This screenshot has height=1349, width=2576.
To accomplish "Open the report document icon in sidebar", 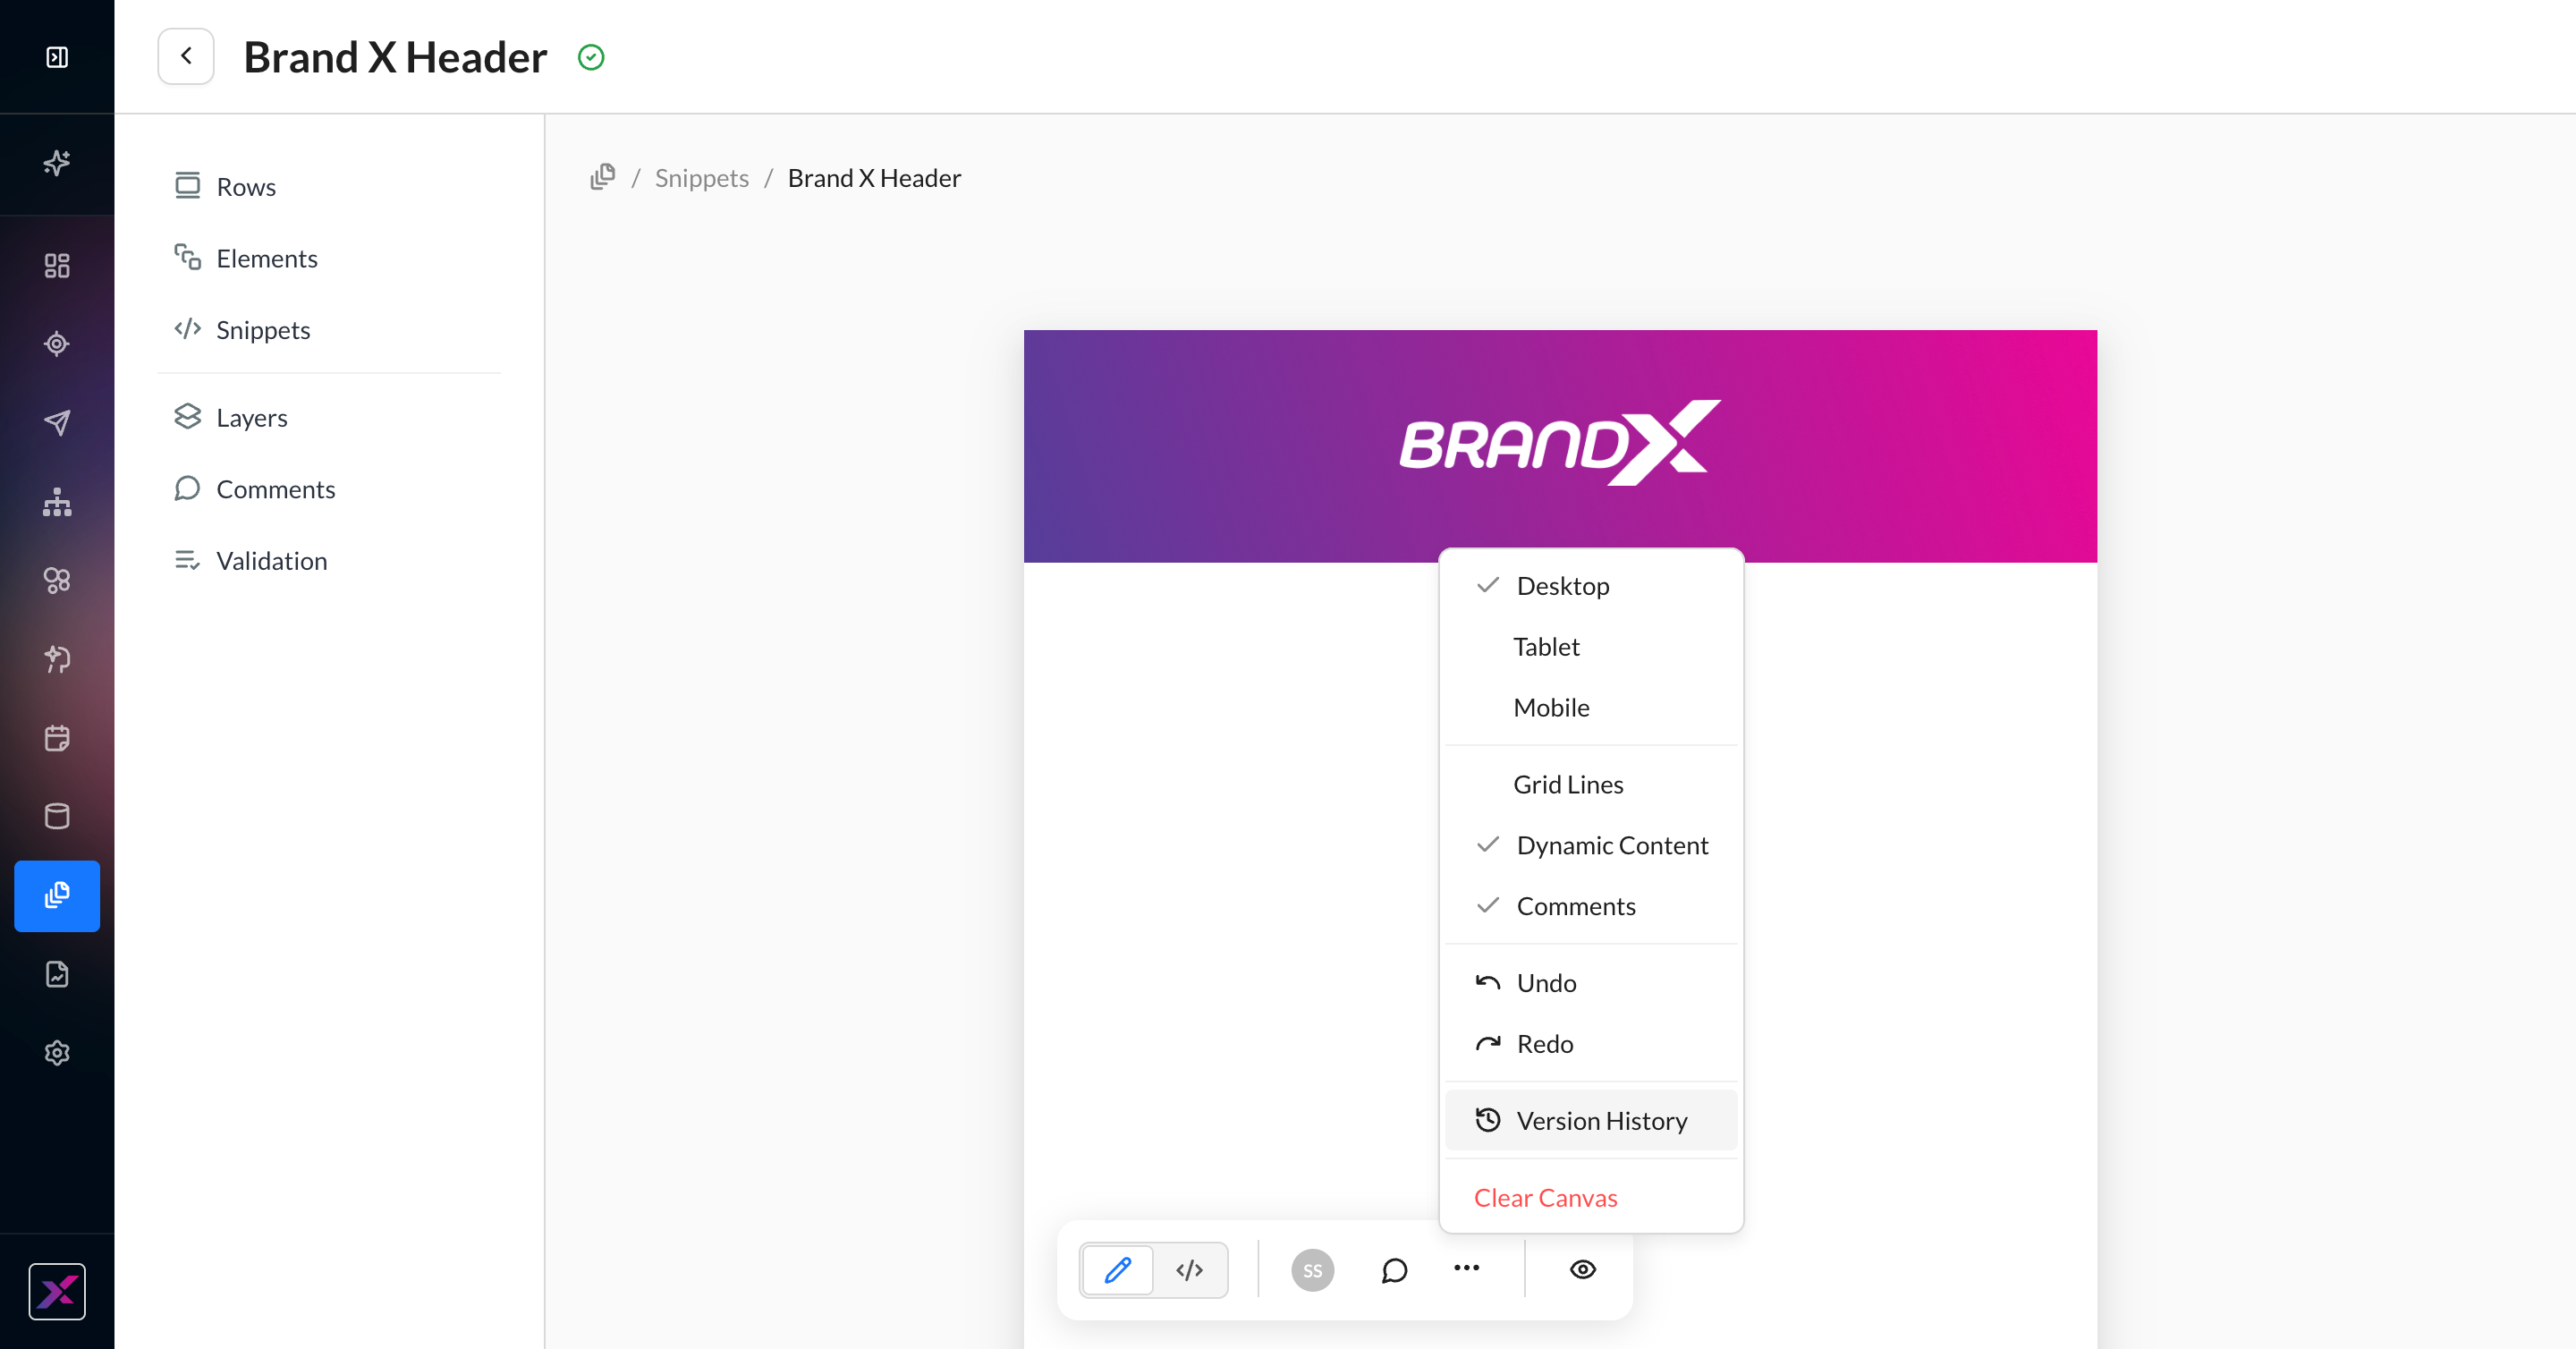I will (57, 974).
